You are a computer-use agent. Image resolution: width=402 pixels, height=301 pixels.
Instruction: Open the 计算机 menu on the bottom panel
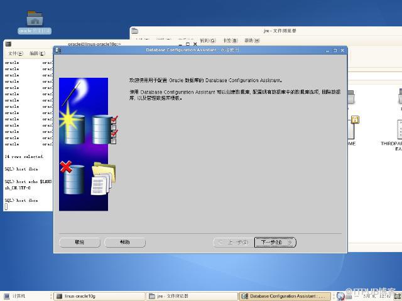click(x=14, y=296)
